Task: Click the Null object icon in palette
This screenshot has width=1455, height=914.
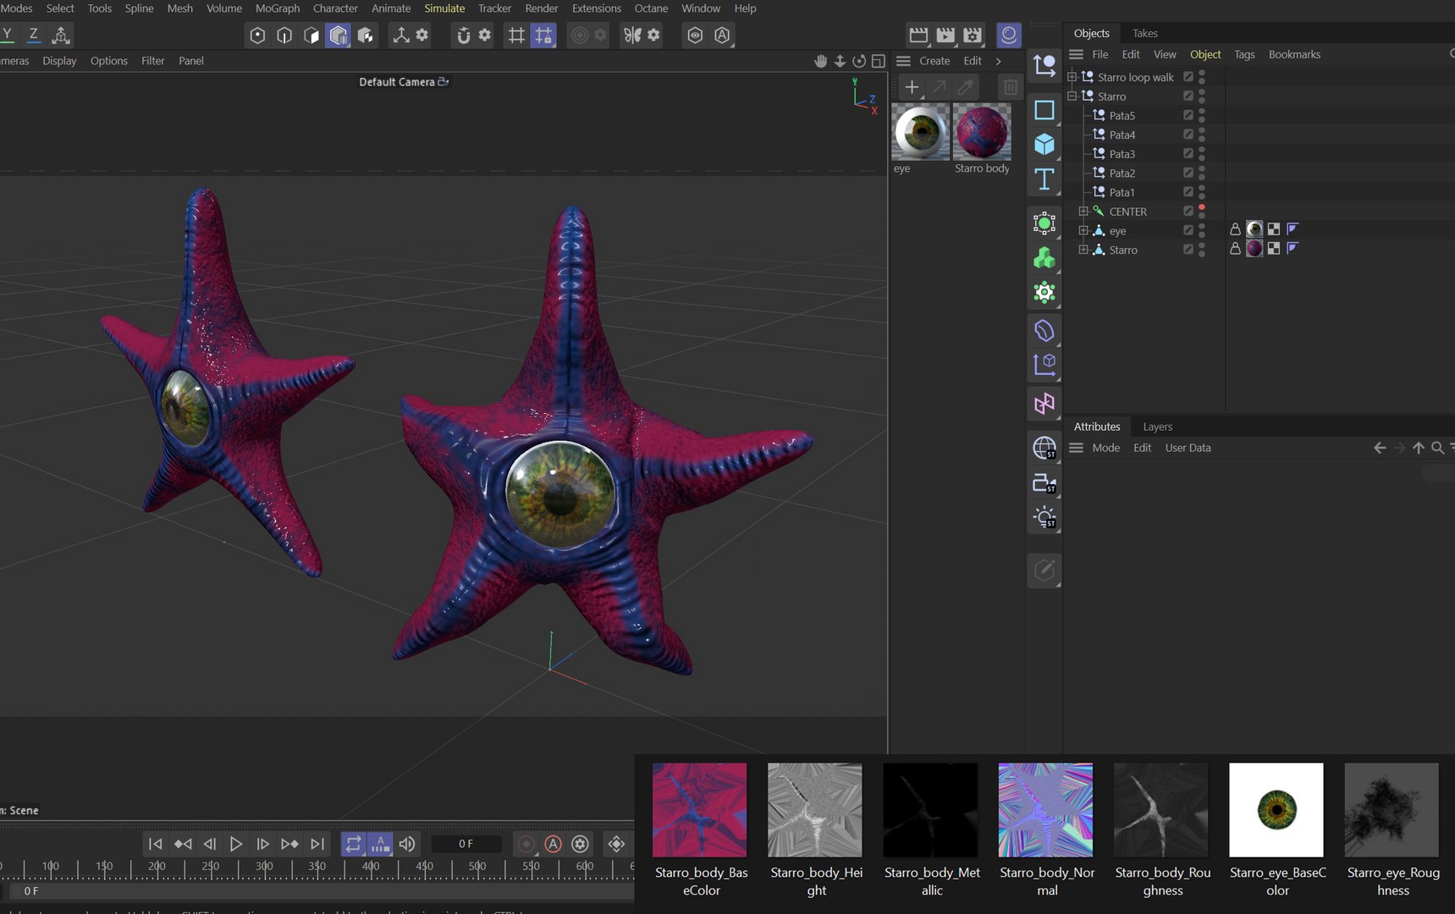Action: 1044,65
